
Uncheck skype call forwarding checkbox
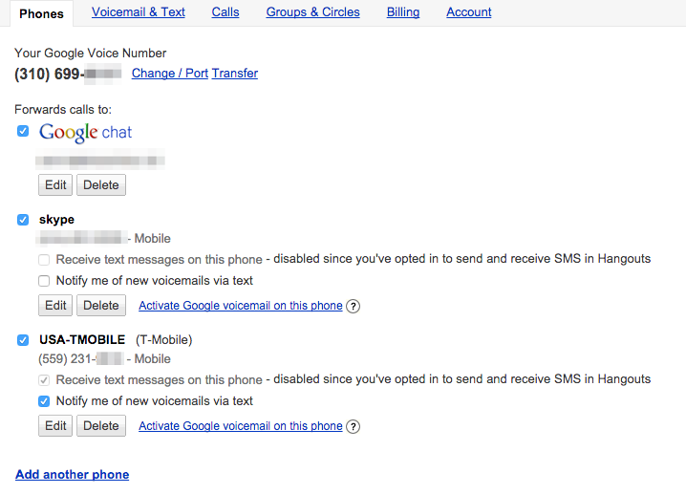click(23, 219)
